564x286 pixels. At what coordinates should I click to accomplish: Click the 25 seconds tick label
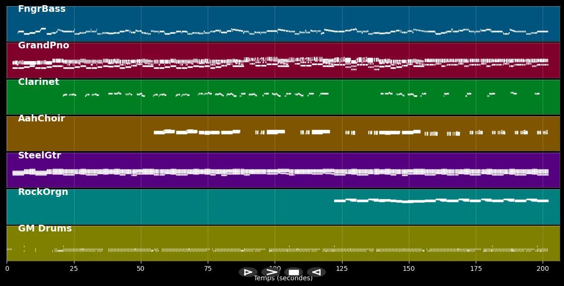(x=74, y=268)
